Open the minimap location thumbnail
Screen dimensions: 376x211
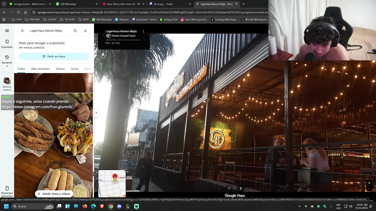(112, 183)
